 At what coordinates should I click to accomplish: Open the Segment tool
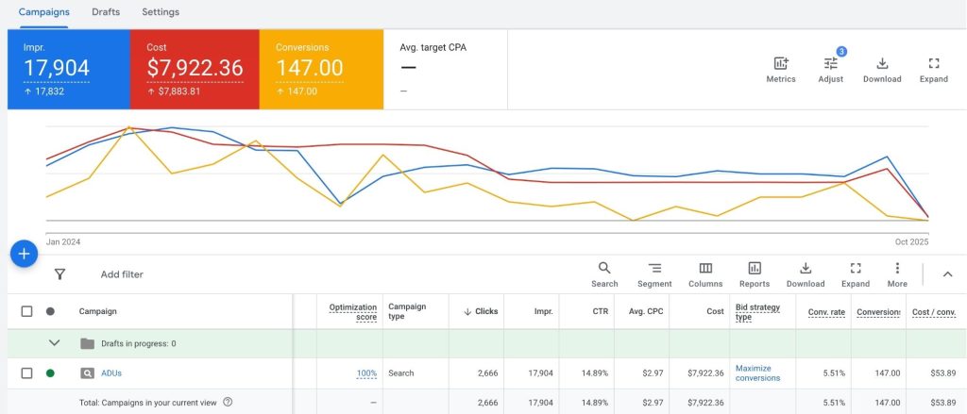654,269
